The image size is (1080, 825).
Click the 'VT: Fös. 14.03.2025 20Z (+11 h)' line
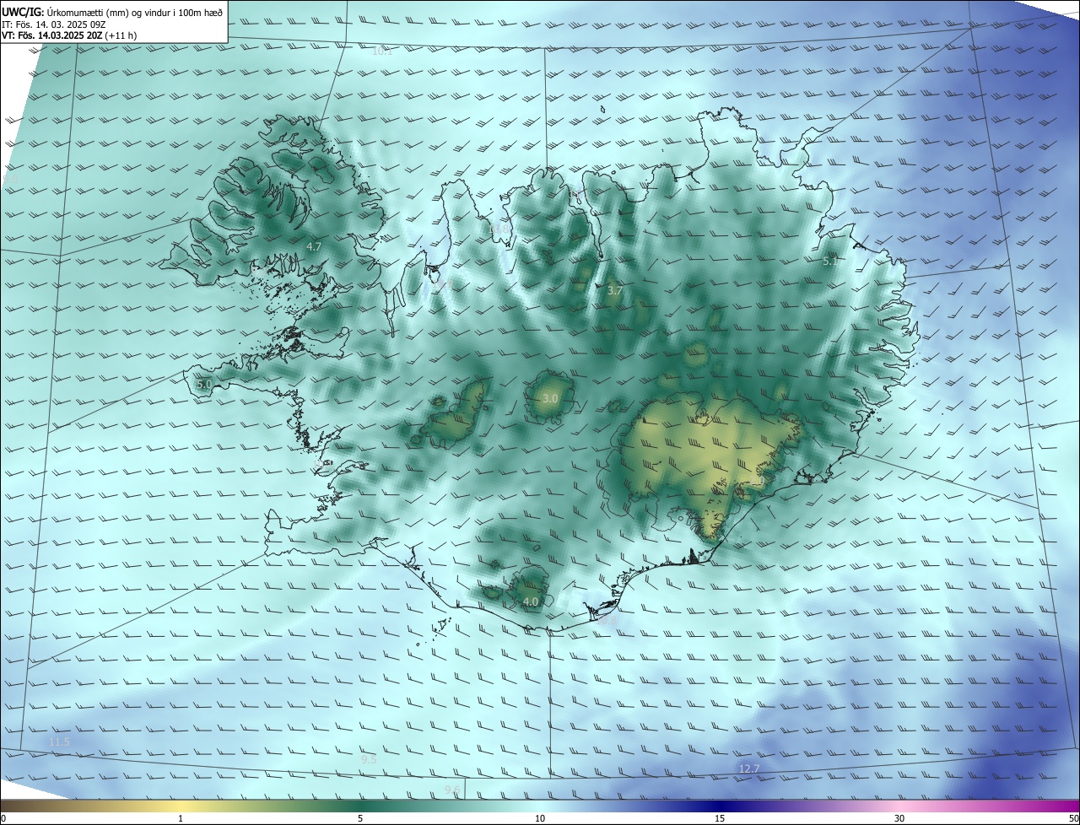(x=69, y=35)
